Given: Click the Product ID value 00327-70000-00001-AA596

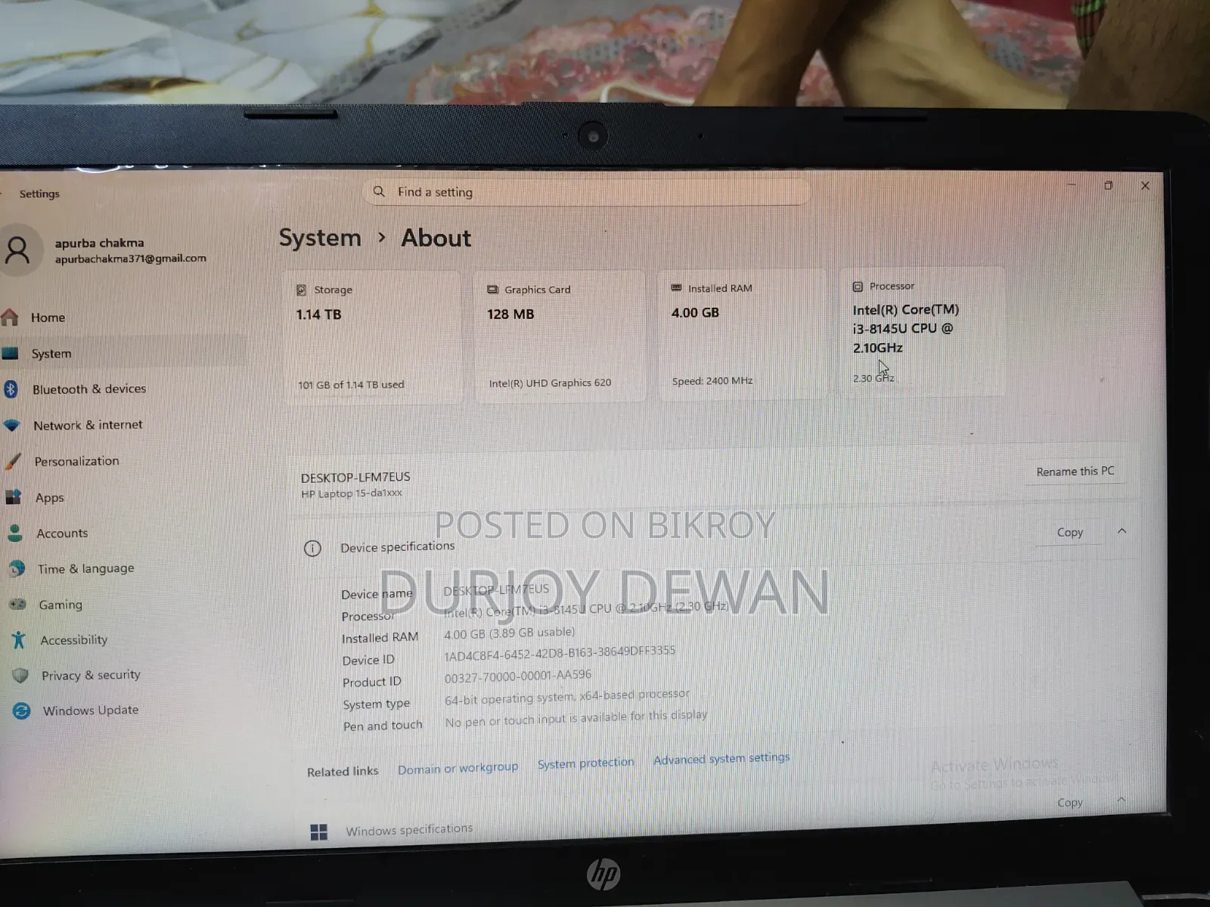Looking at the screenshot, I should pyautogui.click(x=517, y=676).
